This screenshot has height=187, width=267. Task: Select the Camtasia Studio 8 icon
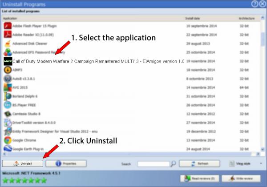coord(8,114)
